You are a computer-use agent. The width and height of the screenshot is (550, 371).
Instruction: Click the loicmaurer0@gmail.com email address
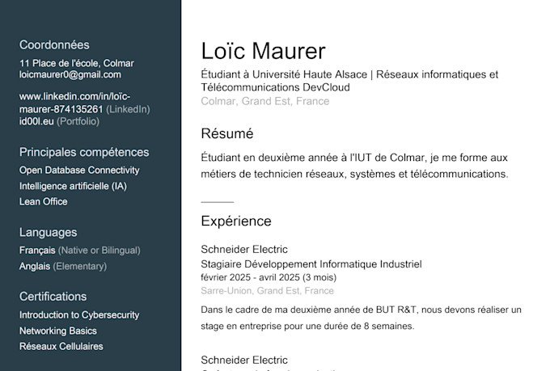(x=70, y=74)
